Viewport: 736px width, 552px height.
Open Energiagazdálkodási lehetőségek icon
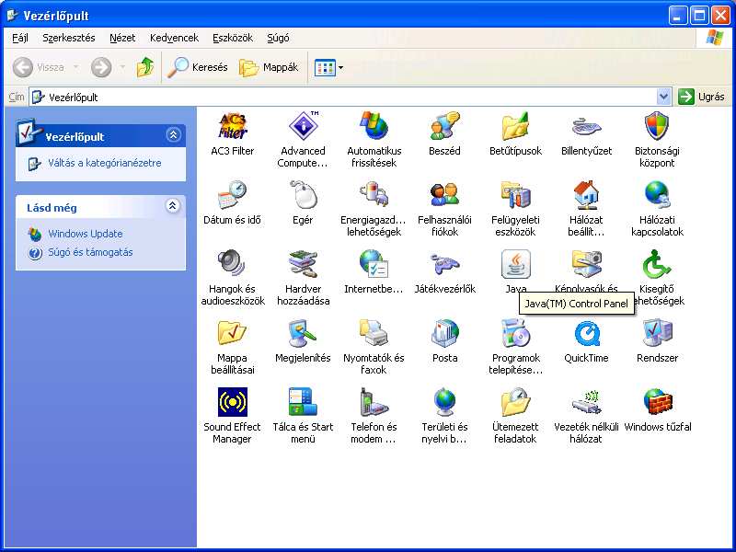point(374,195)
